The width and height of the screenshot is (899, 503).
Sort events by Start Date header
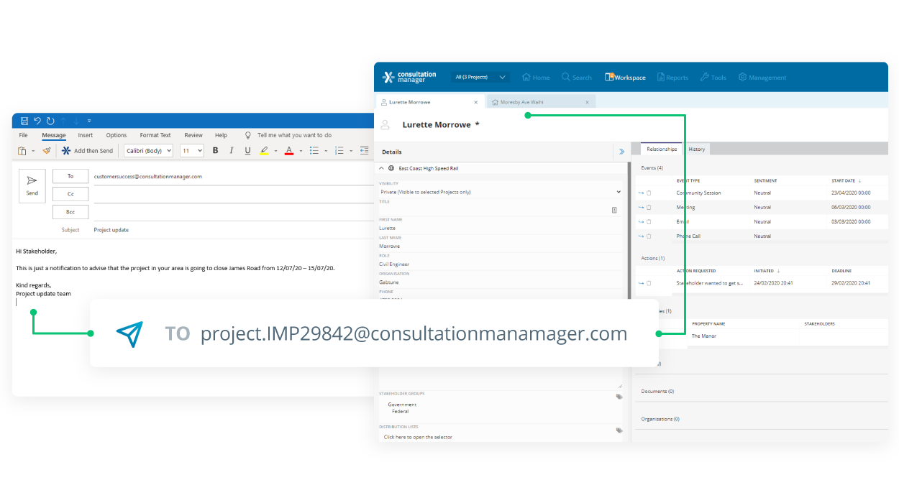pyautogui.click(x=846, y=181)
